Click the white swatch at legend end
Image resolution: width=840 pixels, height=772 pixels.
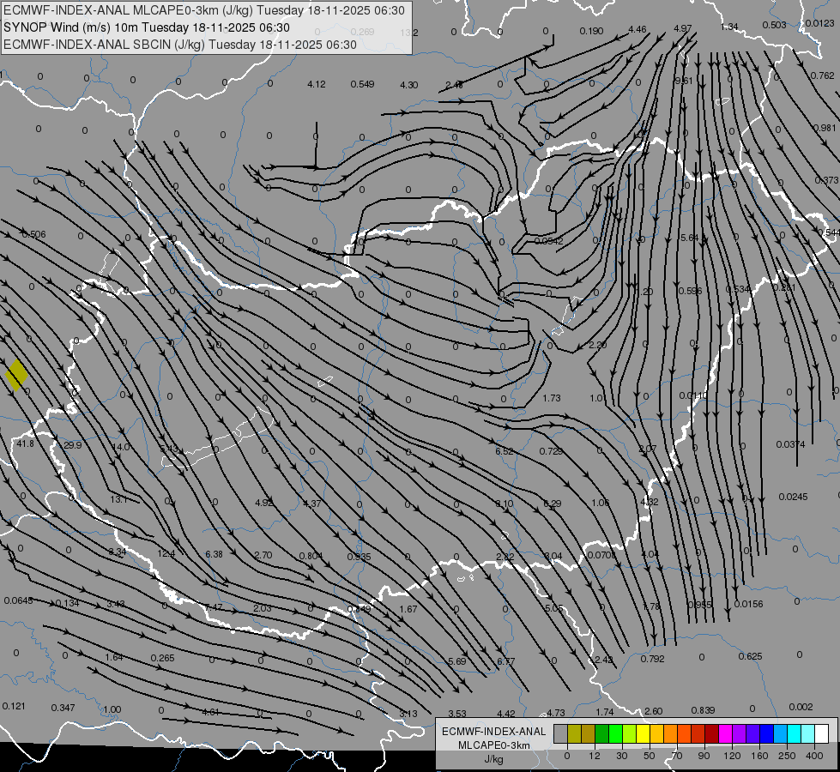point(821,733)
